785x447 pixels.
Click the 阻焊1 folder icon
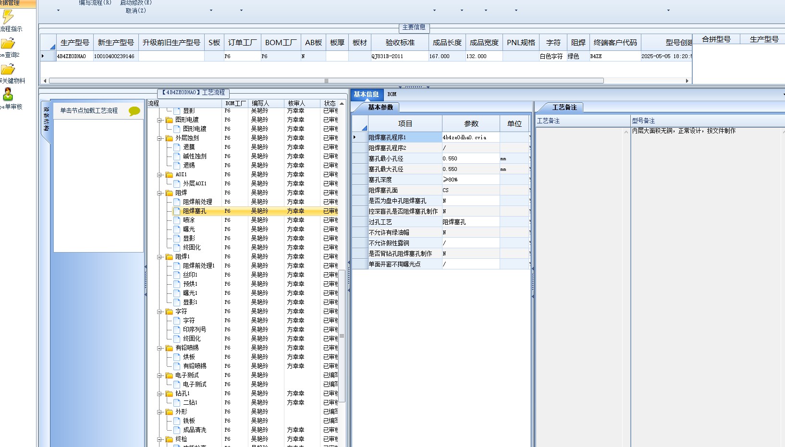click(169, 257)
